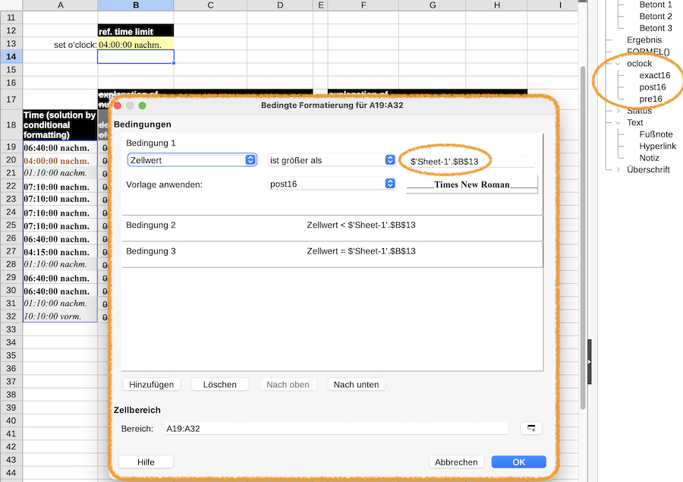
Task: Click the Abbrechen button
Action: coord(457,462)
